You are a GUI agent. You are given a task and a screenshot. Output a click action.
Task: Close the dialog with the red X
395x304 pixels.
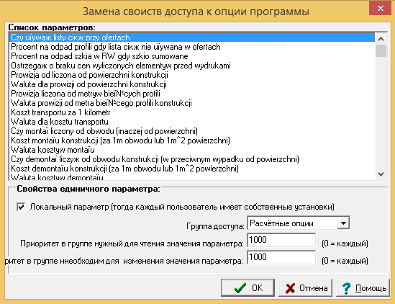[x=380, y=9]
